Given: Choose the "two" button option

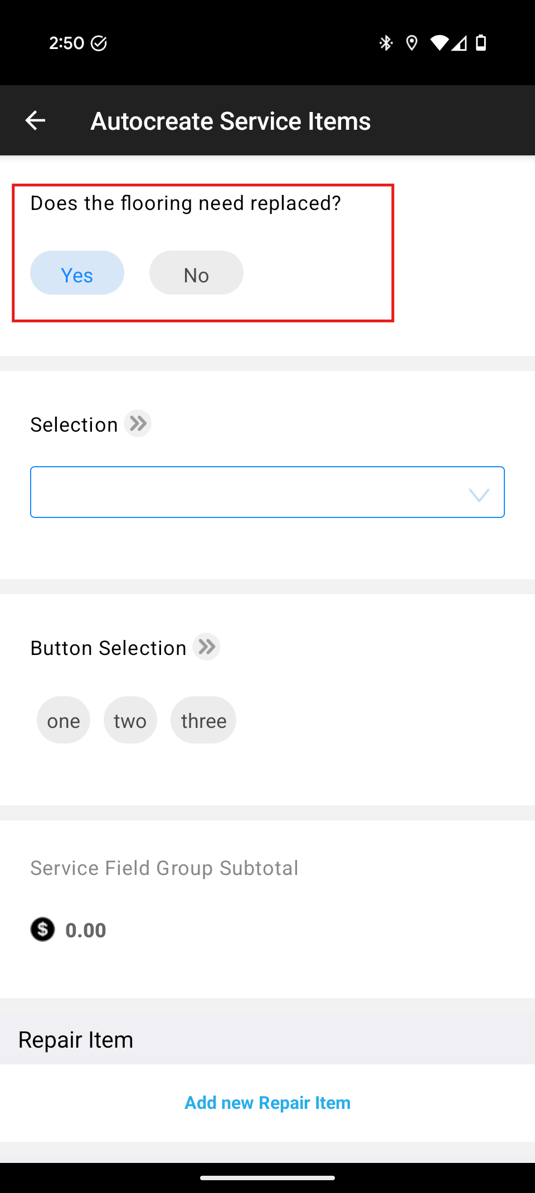Looking at the screenshot, I should (130, 720).
